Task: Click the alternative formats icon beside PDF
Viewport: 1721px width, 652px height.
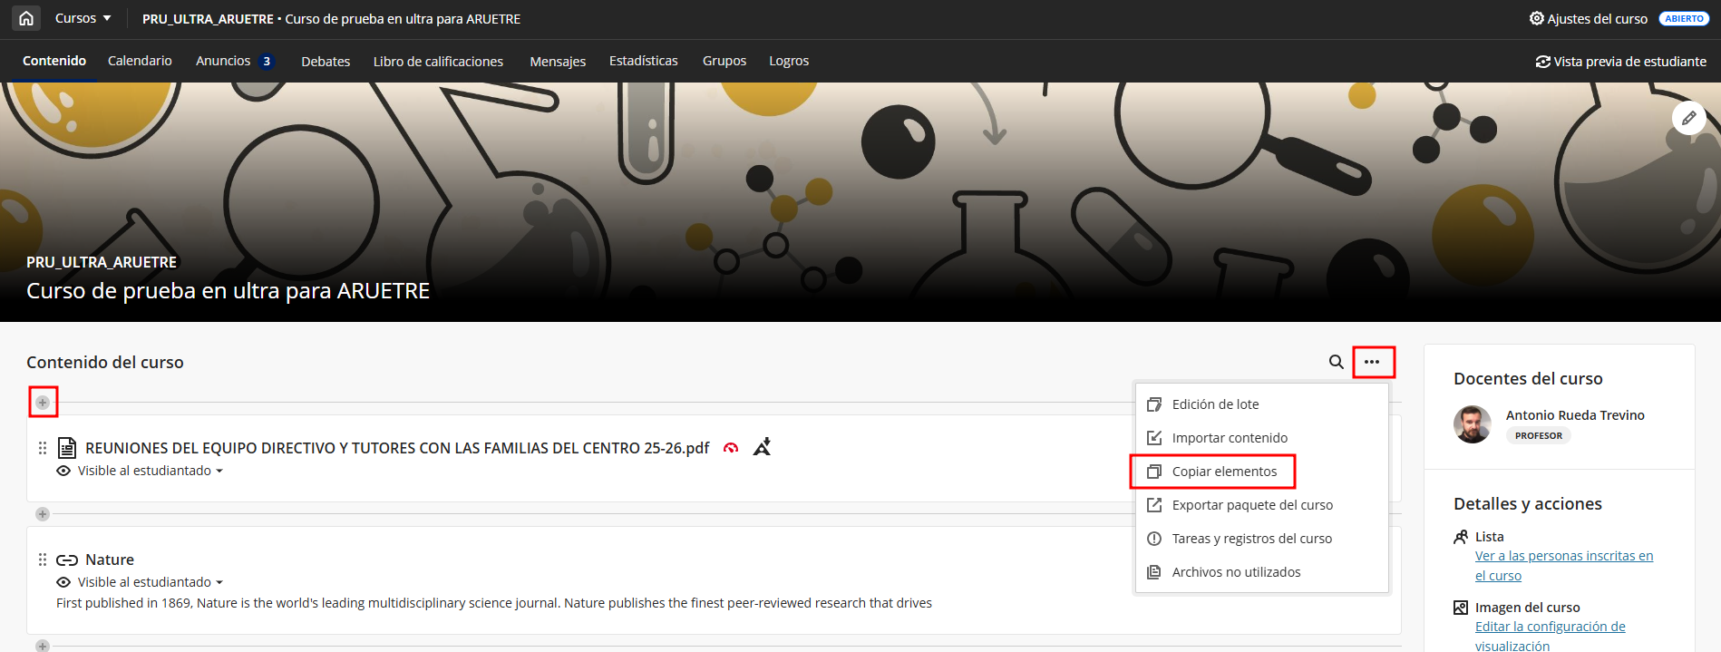Action: (762, 447)
